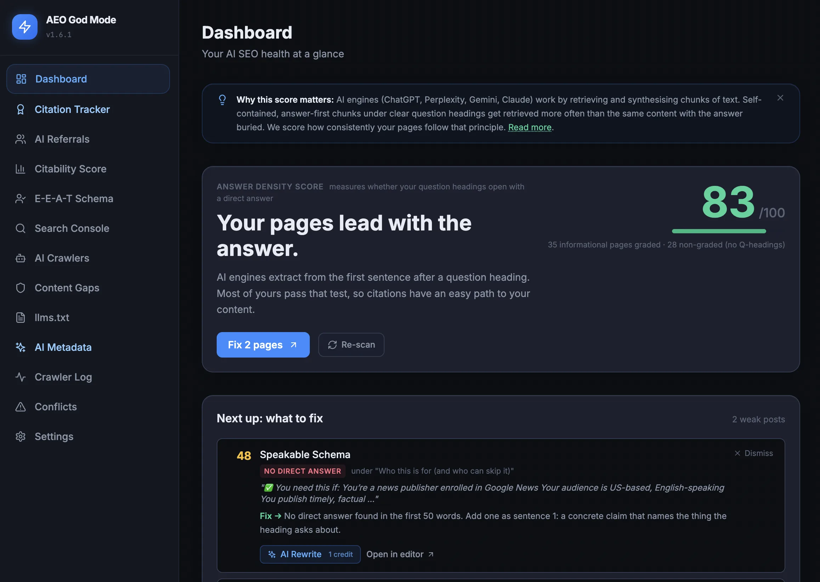This screenshot has height=582, width=820.
Task: Go to the Conflicts page
Action: pos(88,407)
